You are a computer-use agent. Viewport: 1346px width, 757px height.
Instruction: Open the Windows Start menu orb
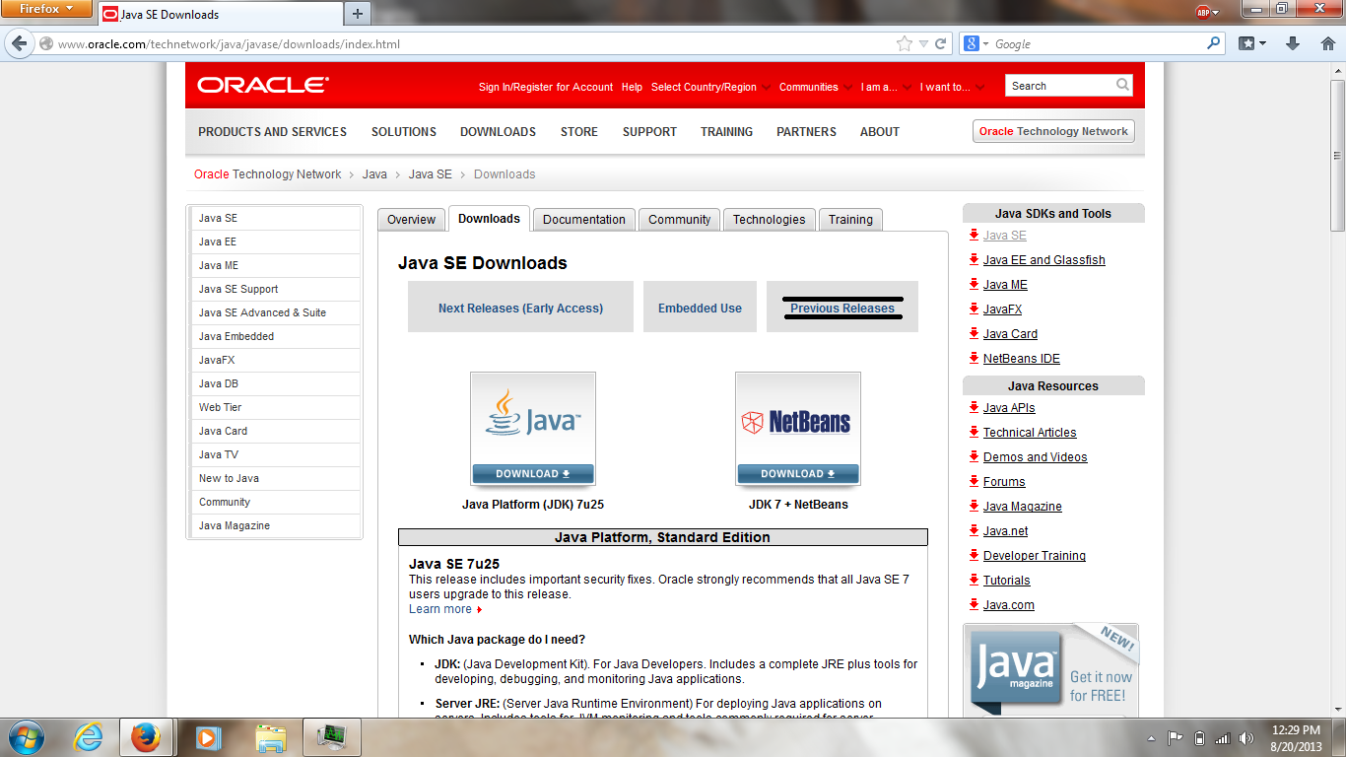pyautogui.click(x=25, y=737)
